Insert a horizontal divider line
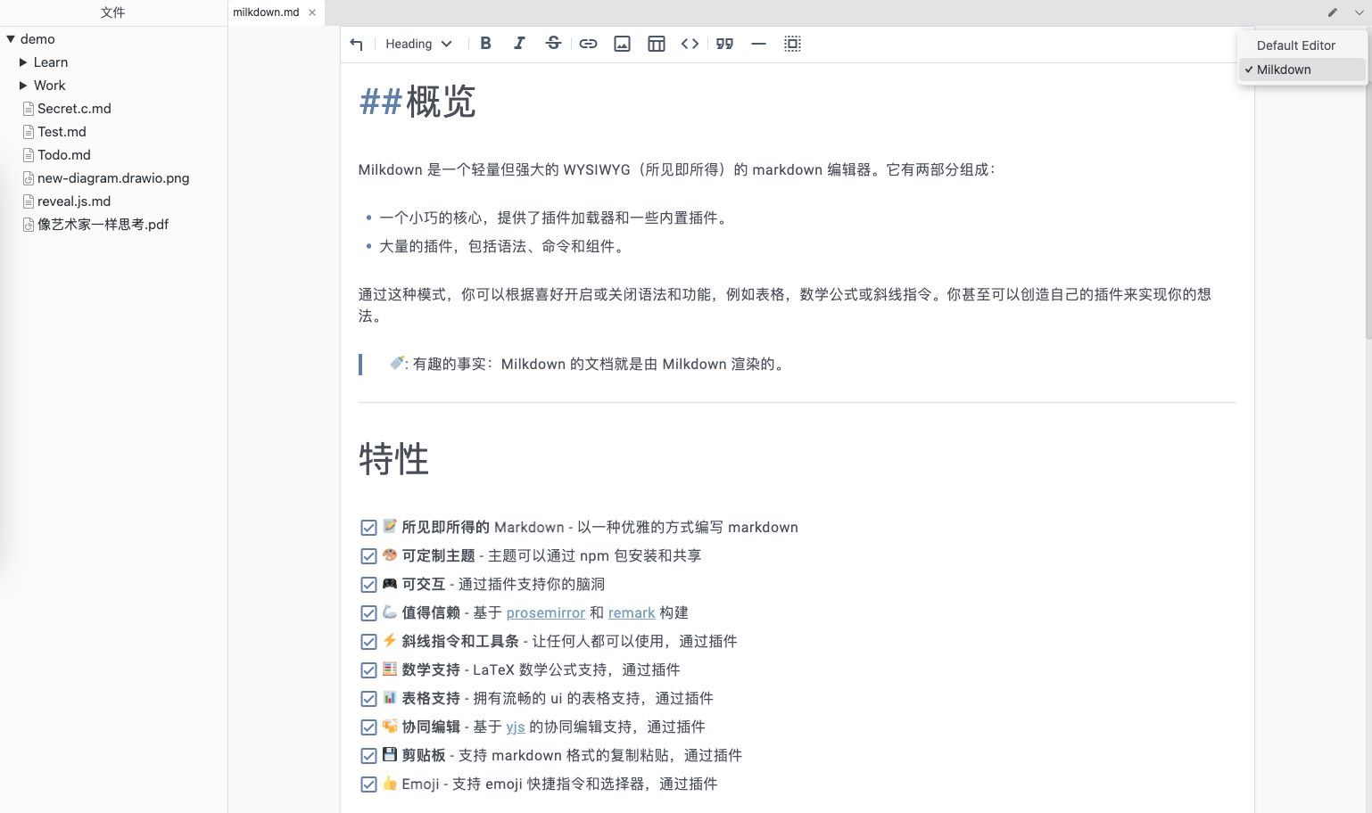The width and height of the screenshot is (1372, 813). pos(758,44)
